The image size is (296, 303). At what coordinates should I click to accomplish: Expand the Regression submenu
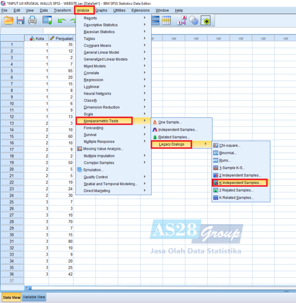94,80
